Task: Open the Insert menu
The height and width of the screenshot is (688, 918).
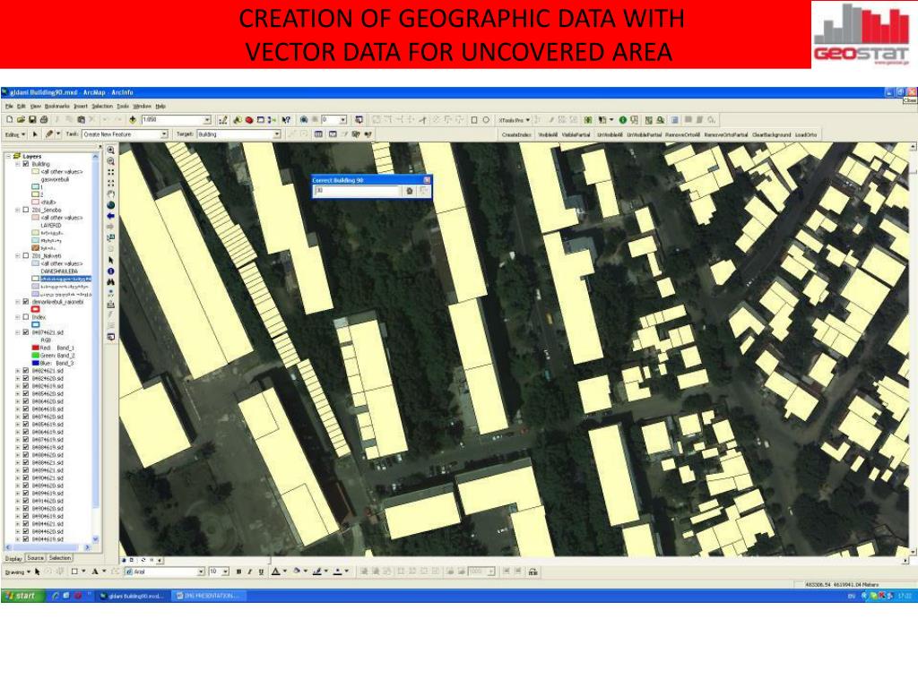Action: [x=81, y=107]
